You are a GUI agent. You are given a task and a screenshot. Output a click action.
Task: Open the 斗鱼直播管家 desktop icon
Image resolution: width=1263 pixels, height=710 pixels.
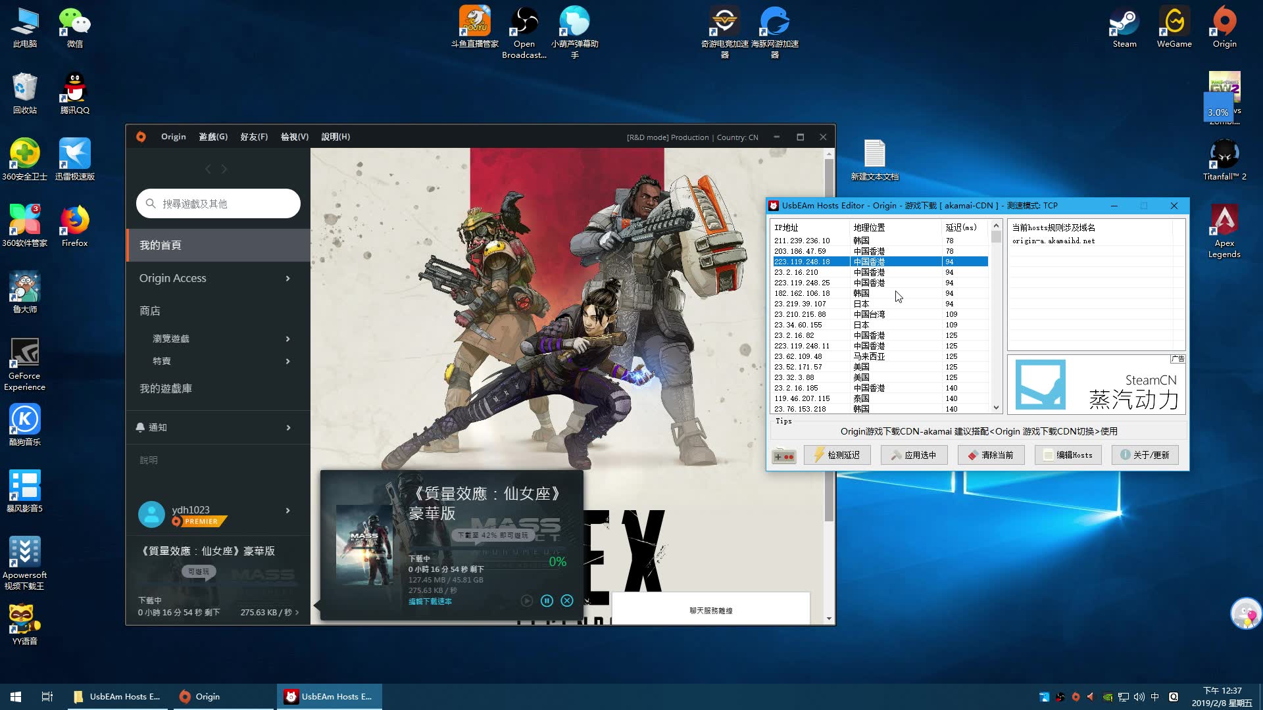pyautogui.click(x=474, y=28)
